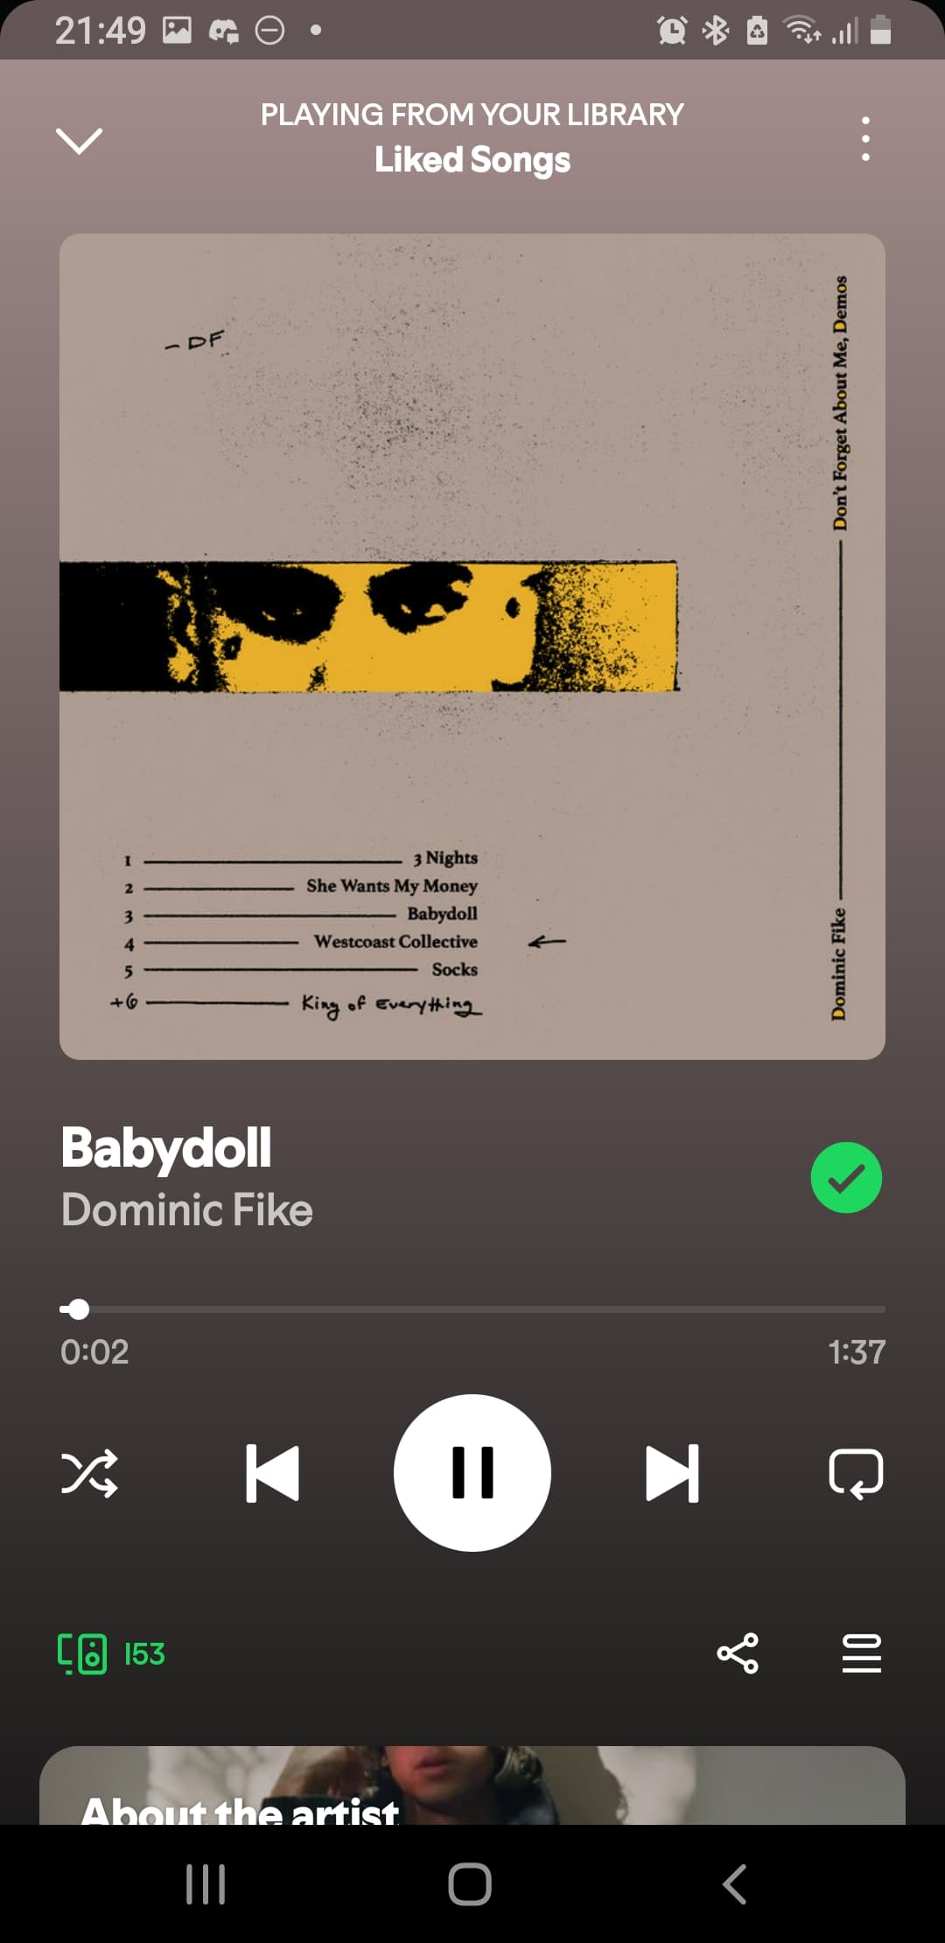Tap the album cover artwork

click(472, 647)
